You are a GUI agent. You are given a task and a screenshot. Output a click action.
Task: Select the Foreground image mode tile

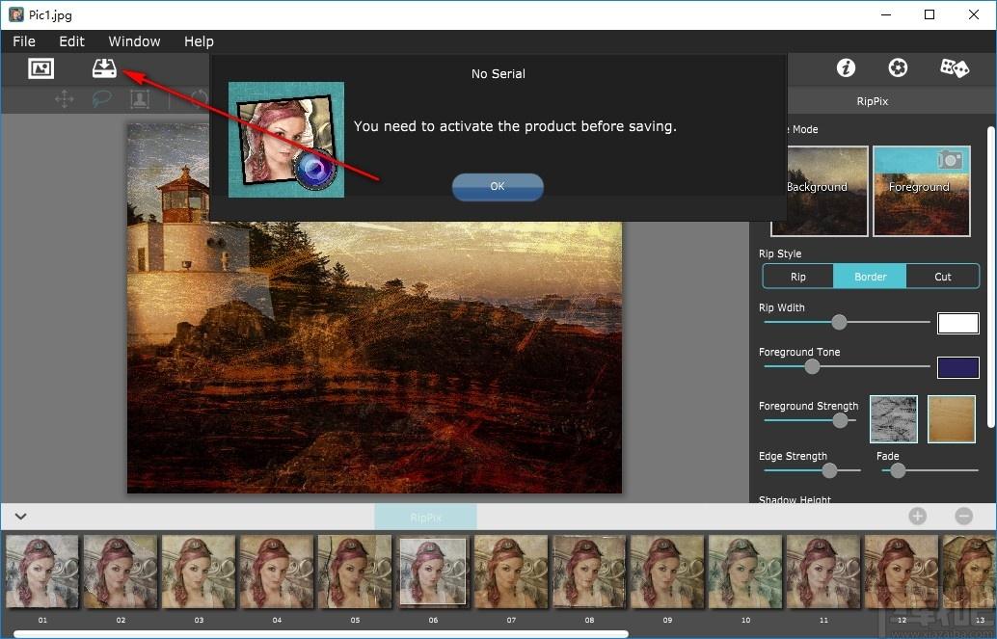pos(921,191)
